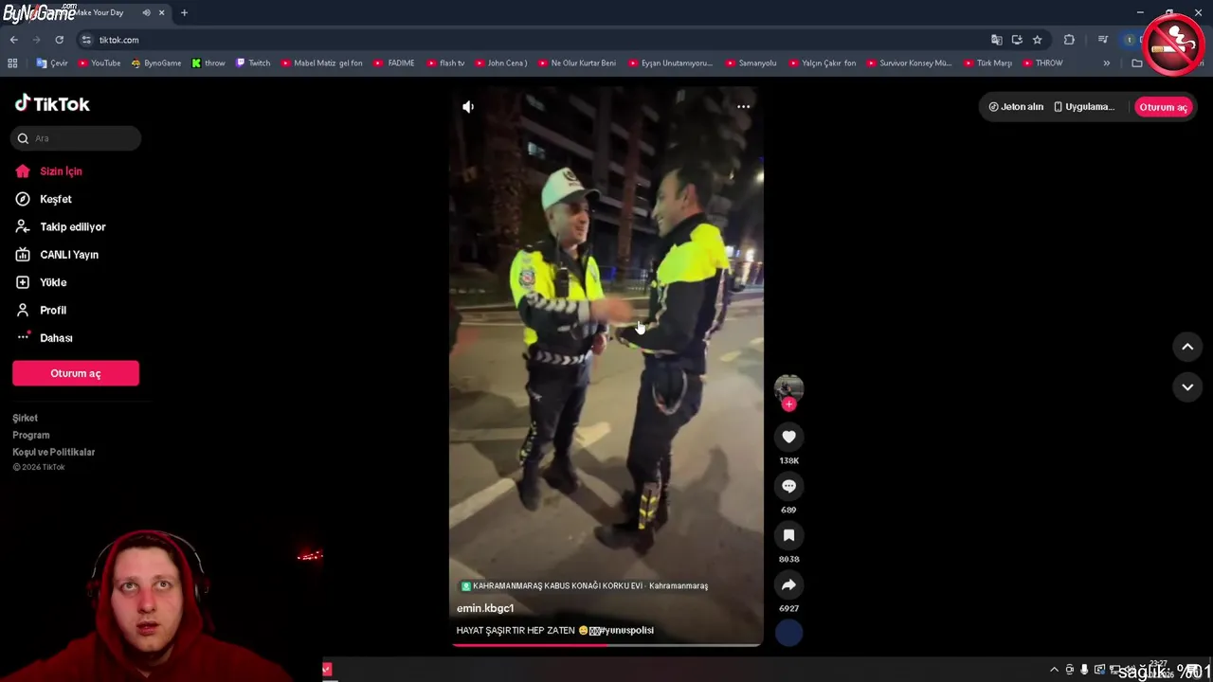Open Twitch bookmark
The height and width of the screenshot is (682, 1213).
[x=253, y=63]
